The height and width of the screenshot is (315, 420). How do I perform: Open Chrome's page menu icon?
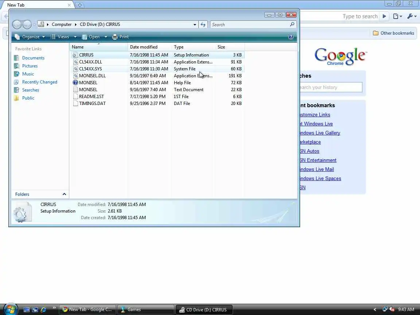pos(397,16)
